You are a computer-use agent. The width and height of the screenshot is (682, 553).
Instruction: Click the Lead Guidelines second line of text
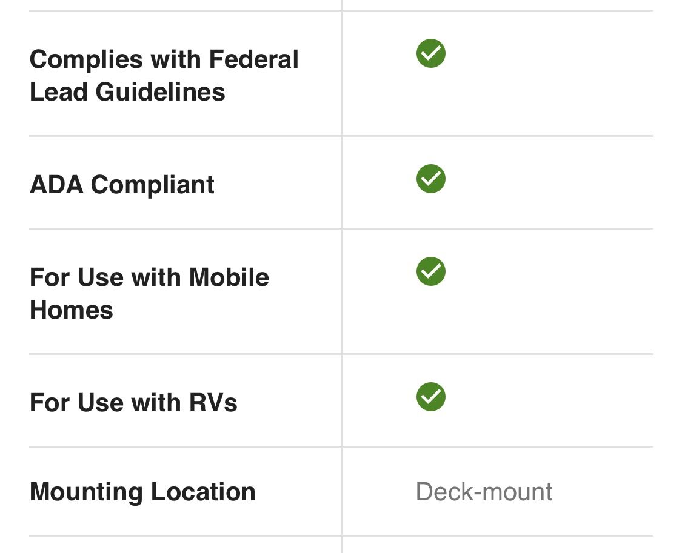(127, 92)
